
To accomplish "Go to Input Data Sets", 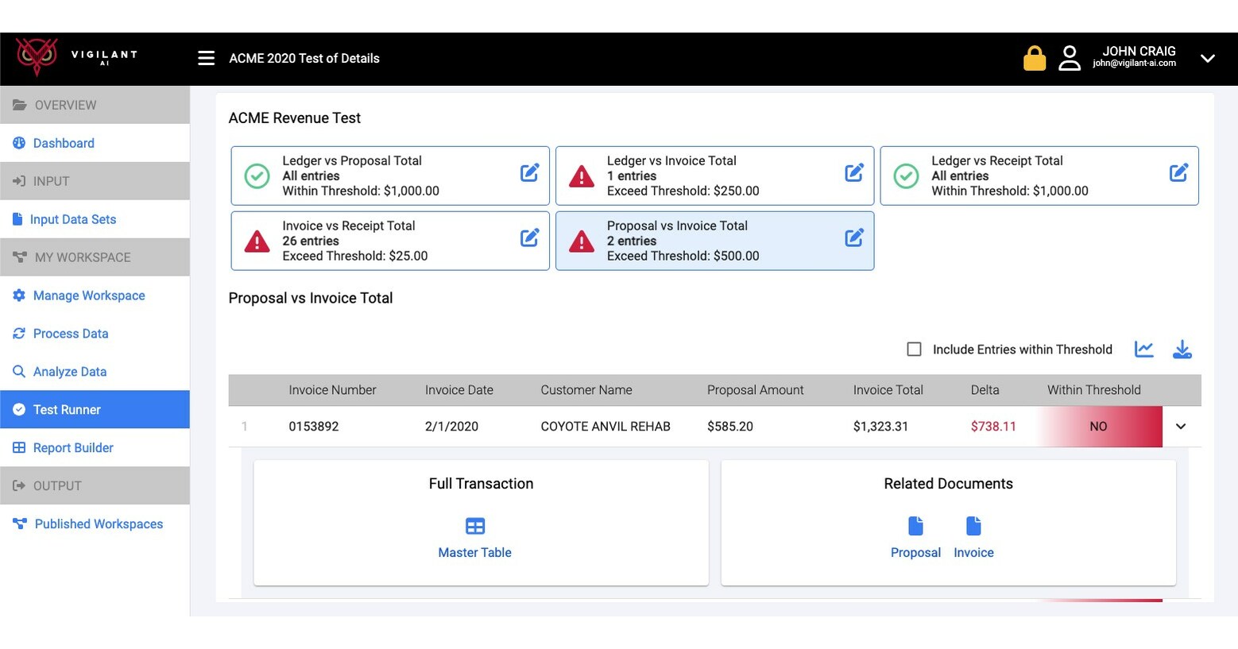I will [75, 218].
